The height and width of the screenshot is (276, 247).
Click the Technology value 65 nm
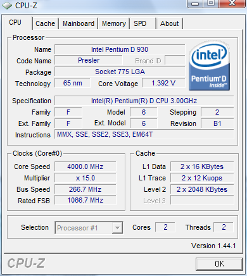coord(72,83)
